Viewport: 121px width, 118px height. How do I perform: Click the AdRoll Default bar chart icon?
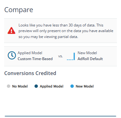71,56
